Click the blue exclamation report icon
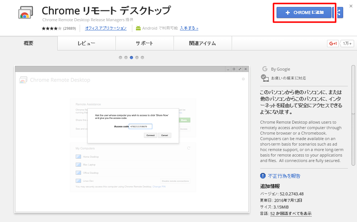The height and width of the screenshot is (222, 357). tap(263, 176)
